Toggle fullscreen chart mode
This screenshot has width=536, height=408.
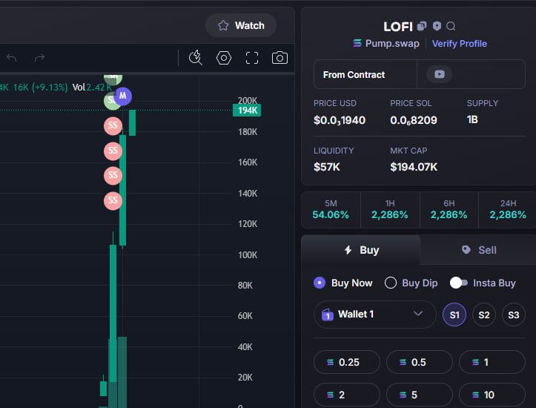click(x=252, y=58)
